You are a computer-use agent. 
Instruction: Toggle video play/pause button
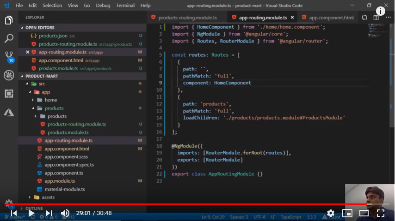pyautogui.click(x=31, y=213)
